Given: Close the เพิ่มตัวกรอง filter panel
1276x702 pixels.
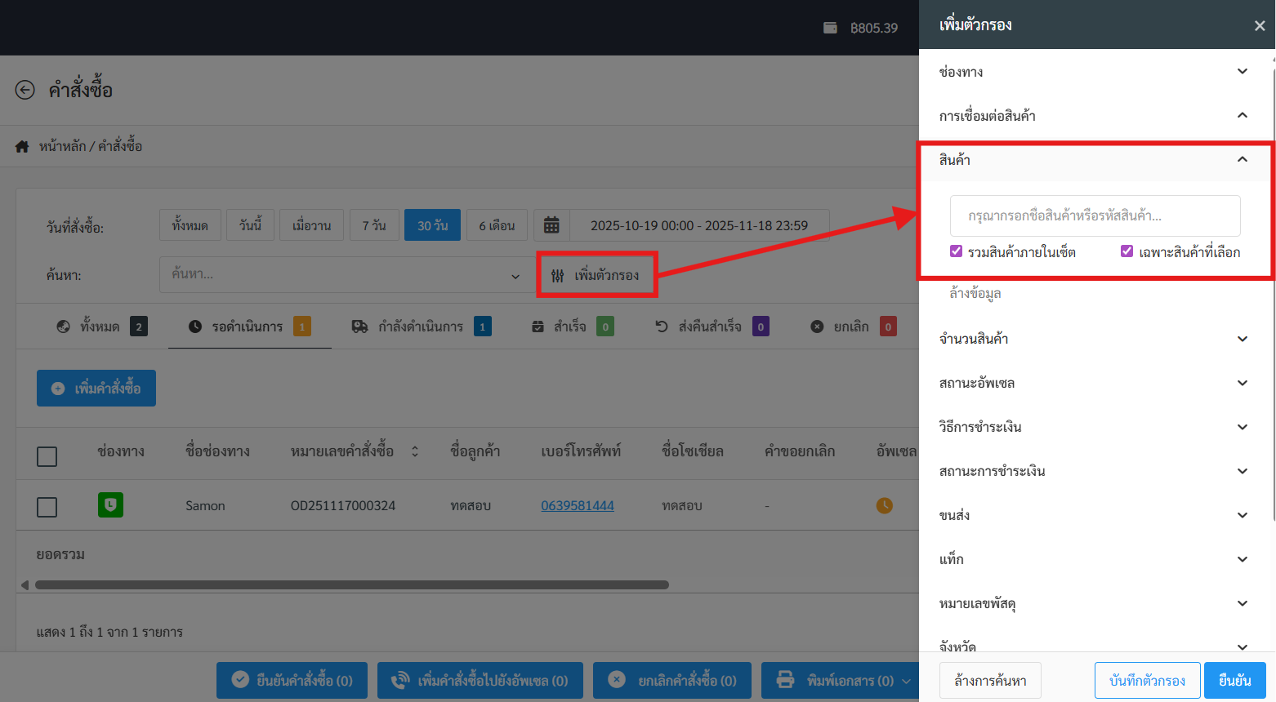Looking at the screenshot, I should pos(1259,26).
